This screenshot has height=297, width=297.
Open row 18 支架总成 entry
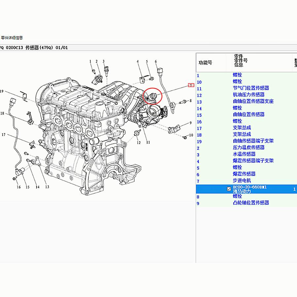247,135
